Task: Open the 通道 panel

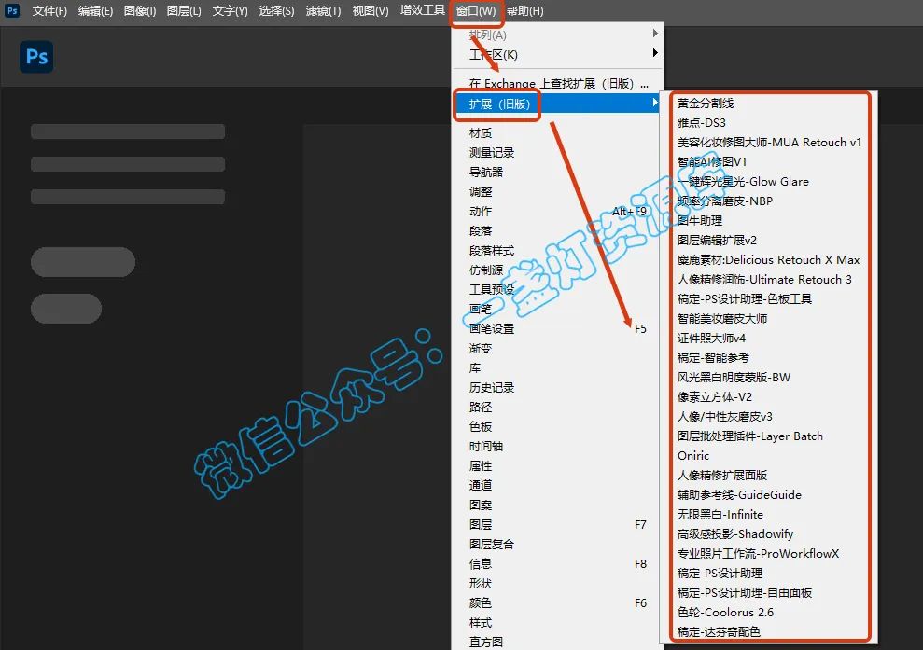Action: pos(557,485)
